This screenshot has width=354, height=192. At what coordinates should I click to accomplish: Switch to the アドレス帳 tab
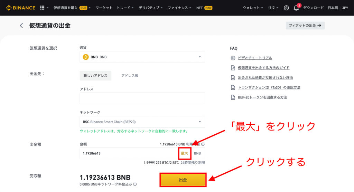click(x=130, y=76)
